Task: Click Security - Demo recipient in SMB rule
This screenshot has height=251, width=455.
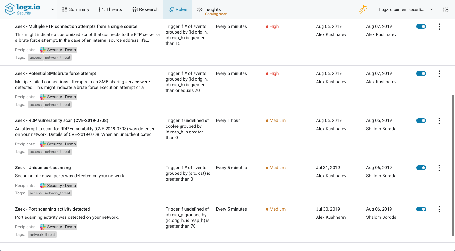Action: coord(58,97)
